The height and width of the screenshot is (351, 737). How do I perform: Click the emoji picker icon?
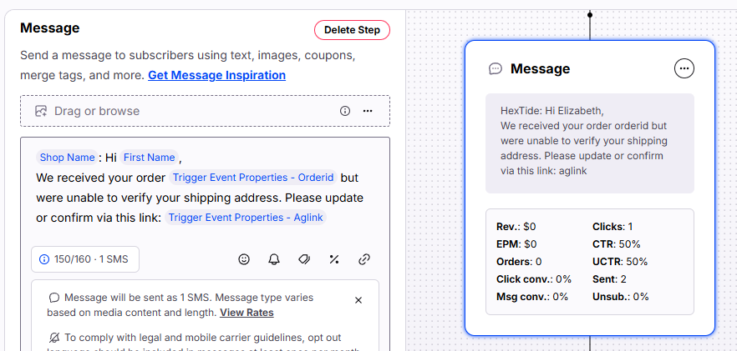tap(244, 259)
